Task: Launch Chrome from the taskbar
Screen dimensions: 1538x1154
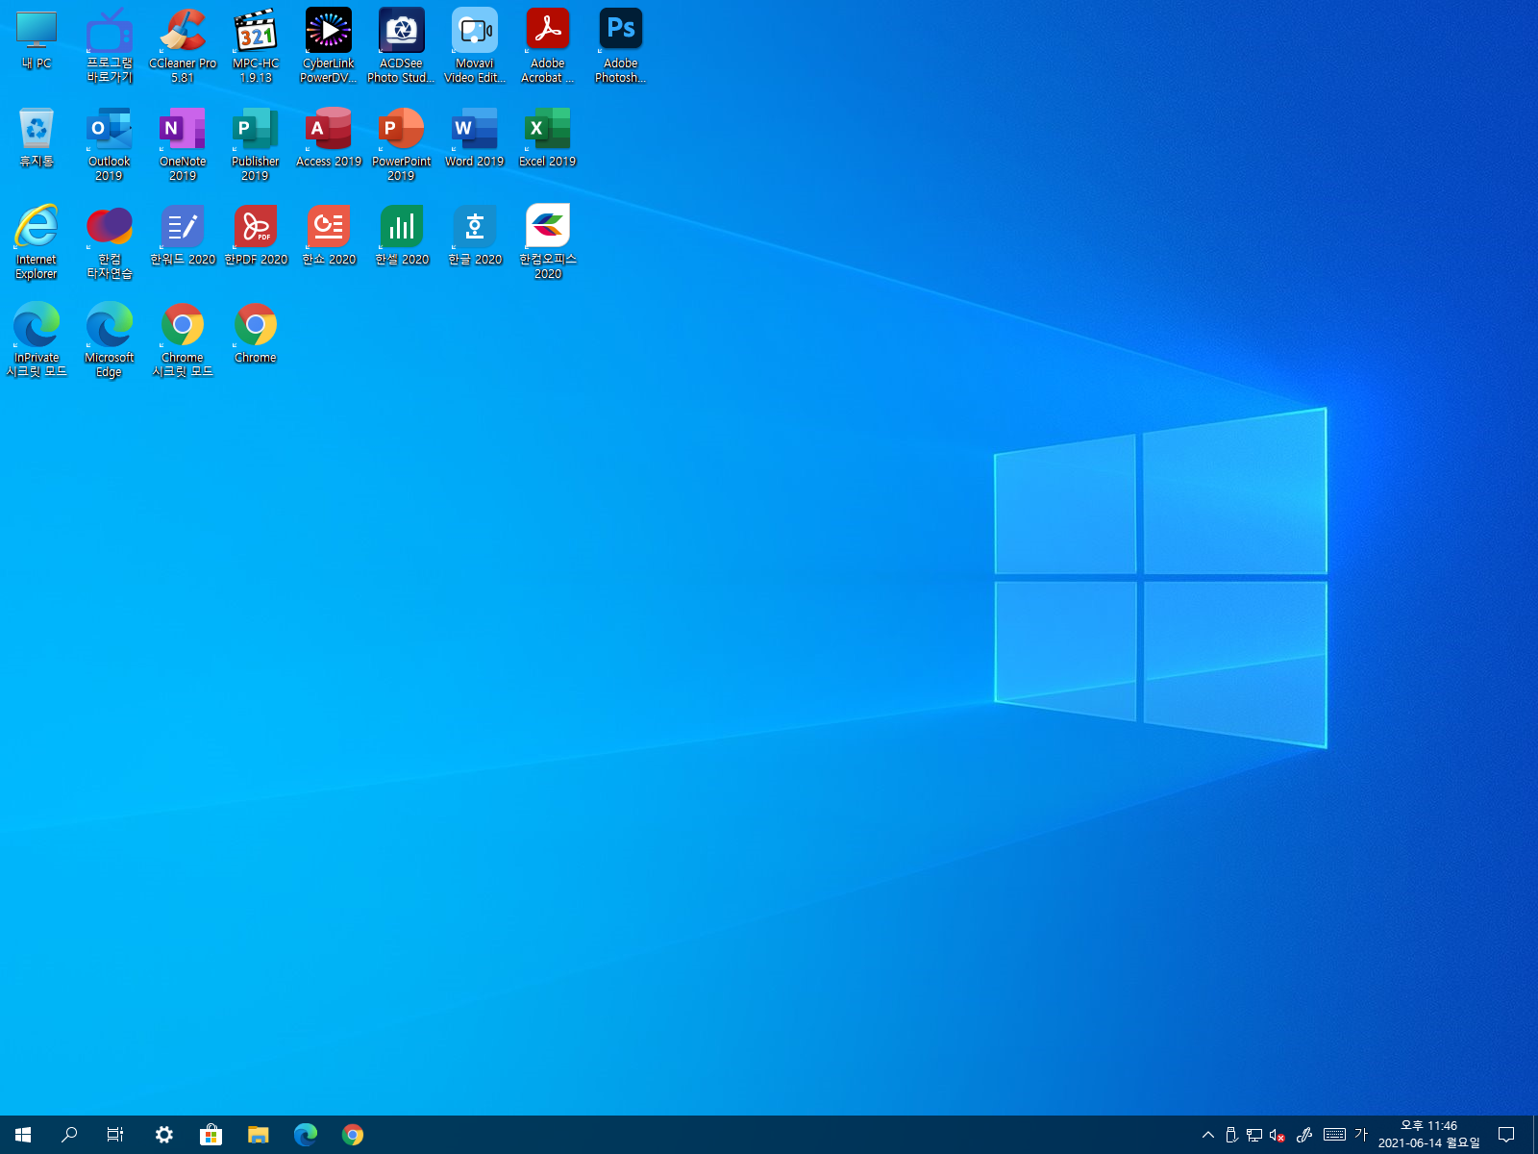Action: click(x=353, y=1135)
